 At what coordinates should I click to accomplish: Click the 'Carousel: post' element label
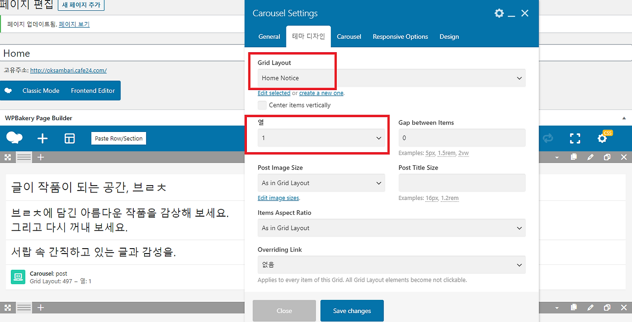point(48,274)
